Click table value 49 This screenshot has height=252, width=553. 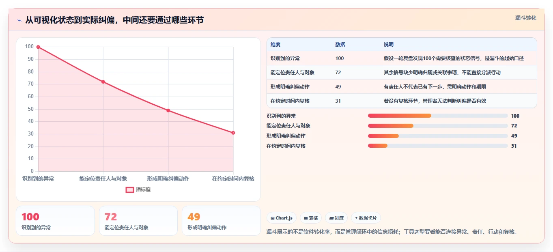point(338,86)
